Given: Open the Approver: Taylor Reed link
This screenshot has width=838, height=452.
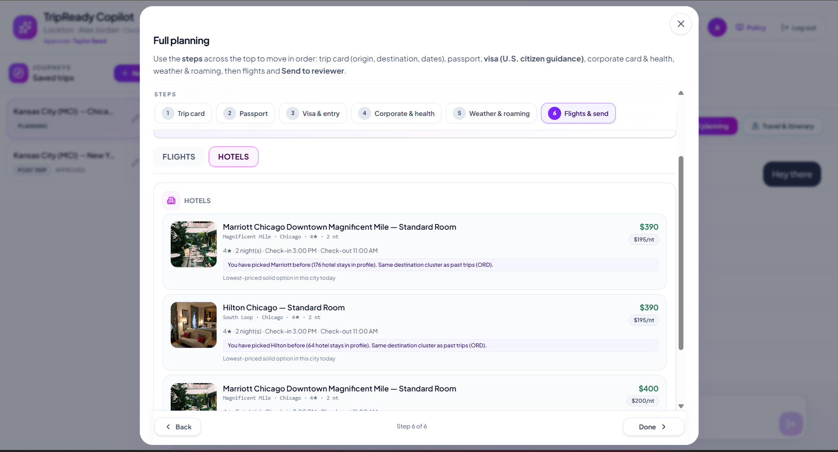Looking at the screenshot, I should [75, 41].
